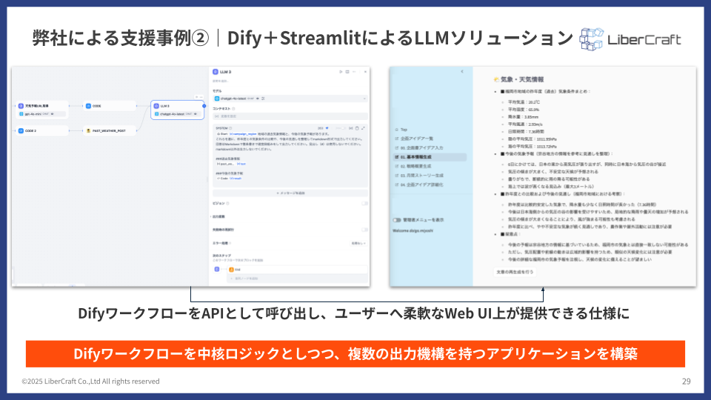Click the chatgpt-4o-latest chip inside the LLM 3 node
This screenshot has height=400, width=711.
point(177,114)
